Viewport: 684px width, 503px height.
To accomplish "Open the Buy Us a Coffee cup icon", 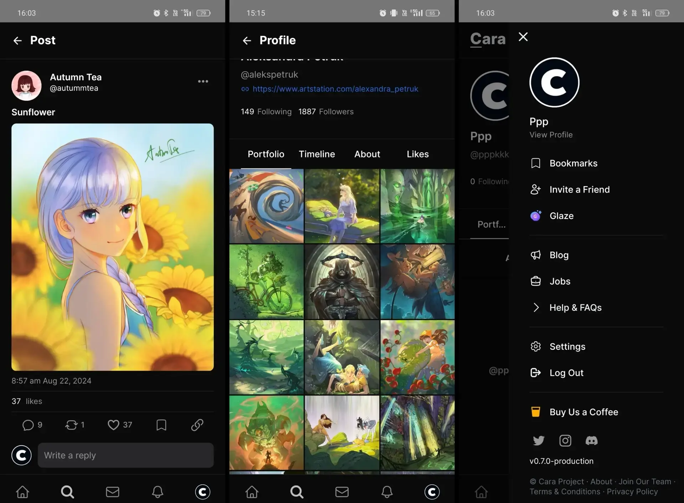I will click(535, 412).
